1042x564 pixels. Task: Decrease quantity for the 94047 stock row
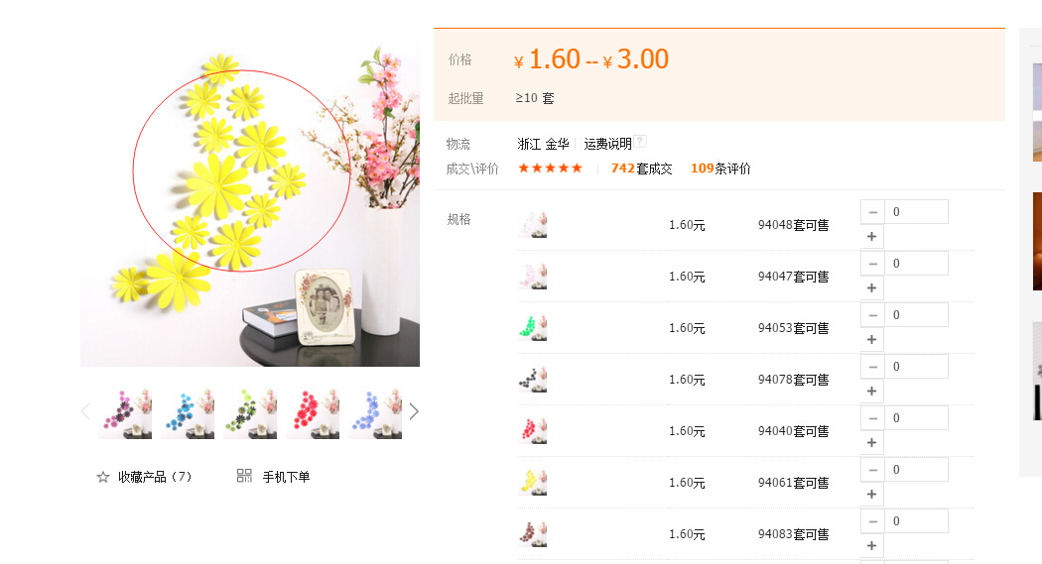[872, 264]
